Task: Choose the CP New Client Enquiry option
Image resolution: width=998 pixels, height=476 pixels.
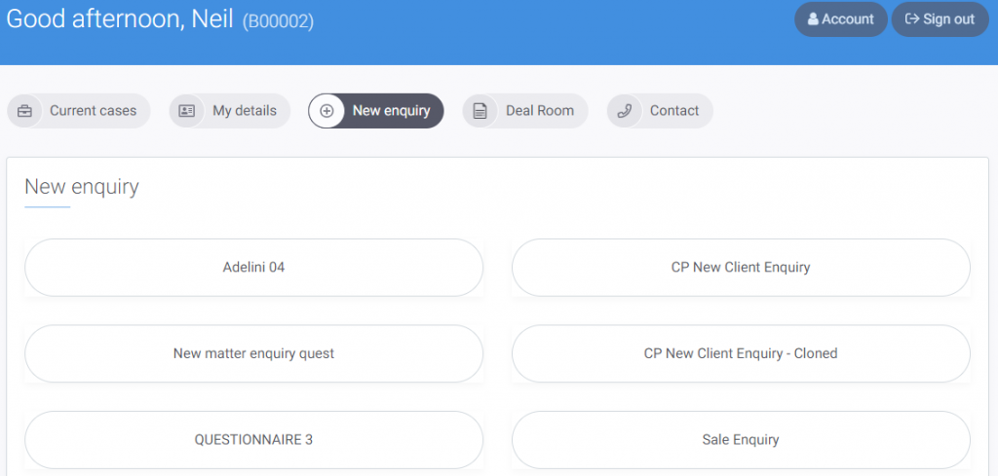Action: (741, 268)
